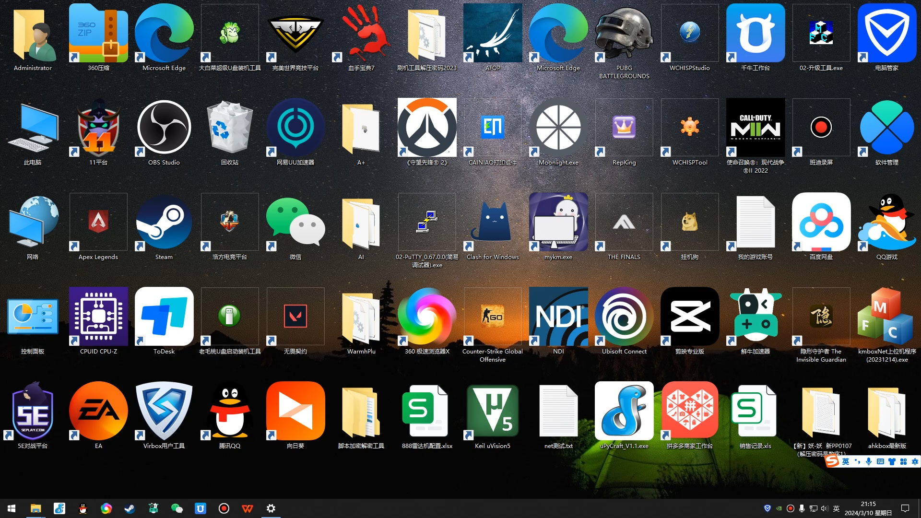Open the 拼多多商家工作台 shortcut
The width and height of the screenshot is (921, 518).
(690, 415)
